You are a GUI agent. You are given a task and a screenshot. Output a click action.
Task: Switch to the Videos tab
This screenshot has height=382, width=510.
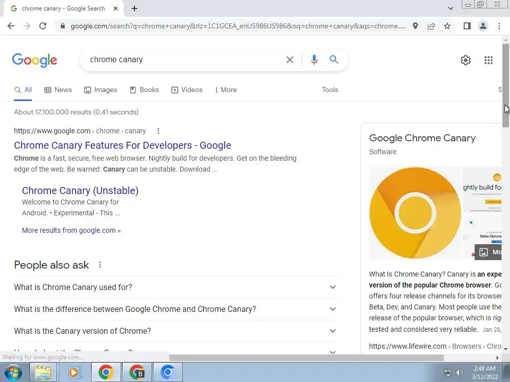pos(187,90)
